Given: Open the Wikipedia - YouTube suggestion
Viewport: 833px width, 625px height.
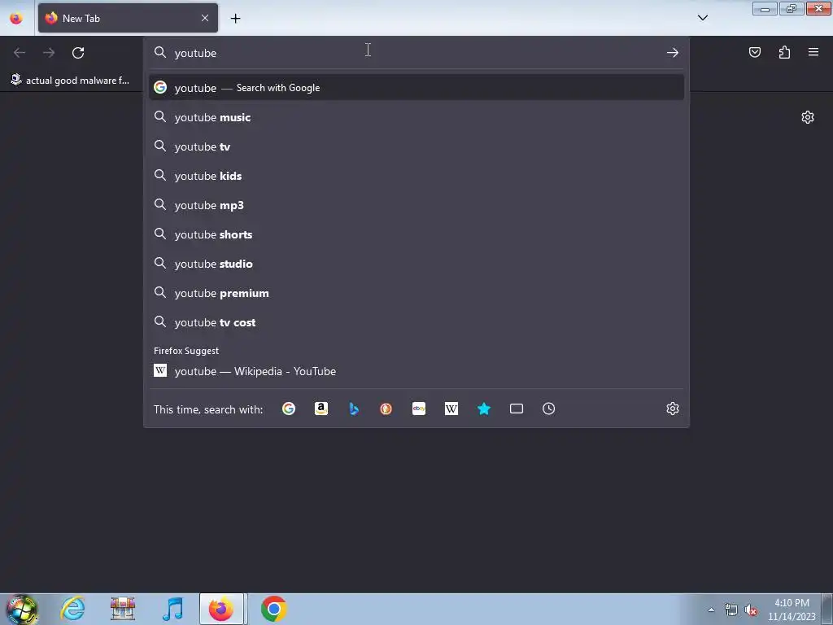Looking at the screenshot, I should pyautogui.click(x=416, y=371).
